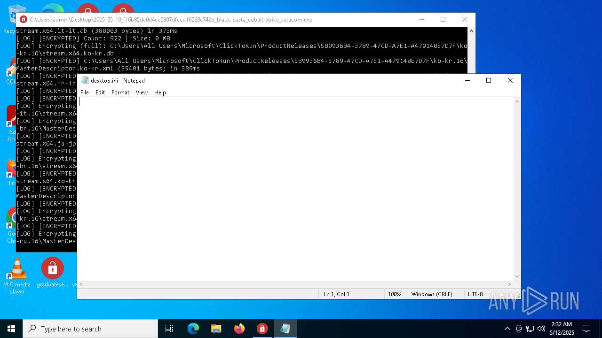Viewport: 602px width, 338px height.
Task: Switch to red lock app in taskbar
Action: pyautogui.click(x=262, y=329)
